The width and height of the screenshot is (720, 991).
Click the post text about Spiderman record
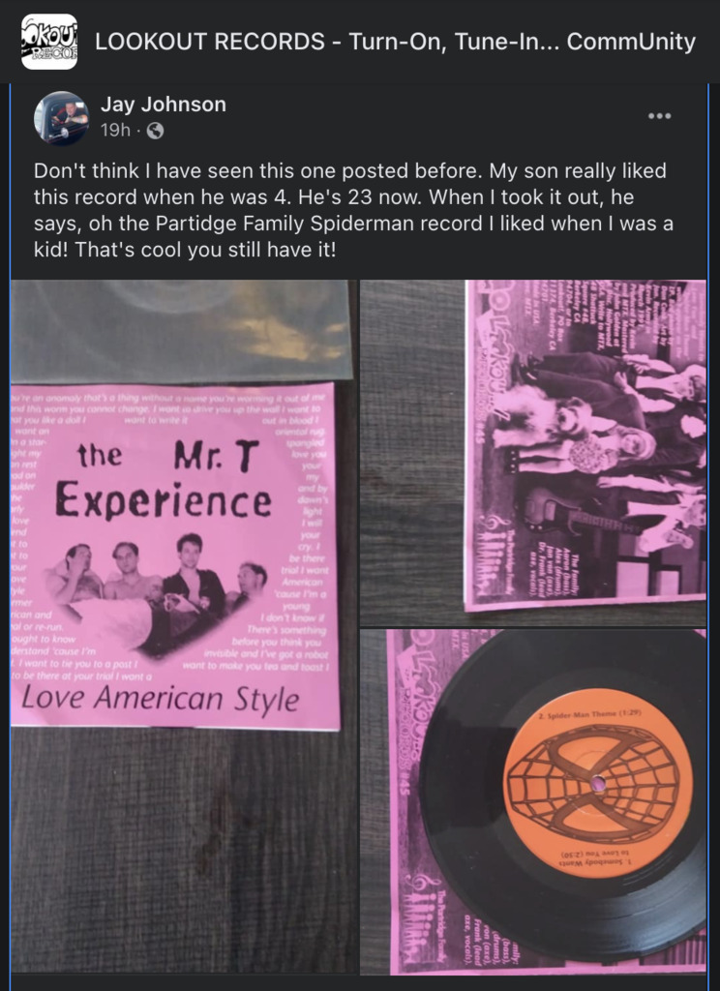pos(353,210)
